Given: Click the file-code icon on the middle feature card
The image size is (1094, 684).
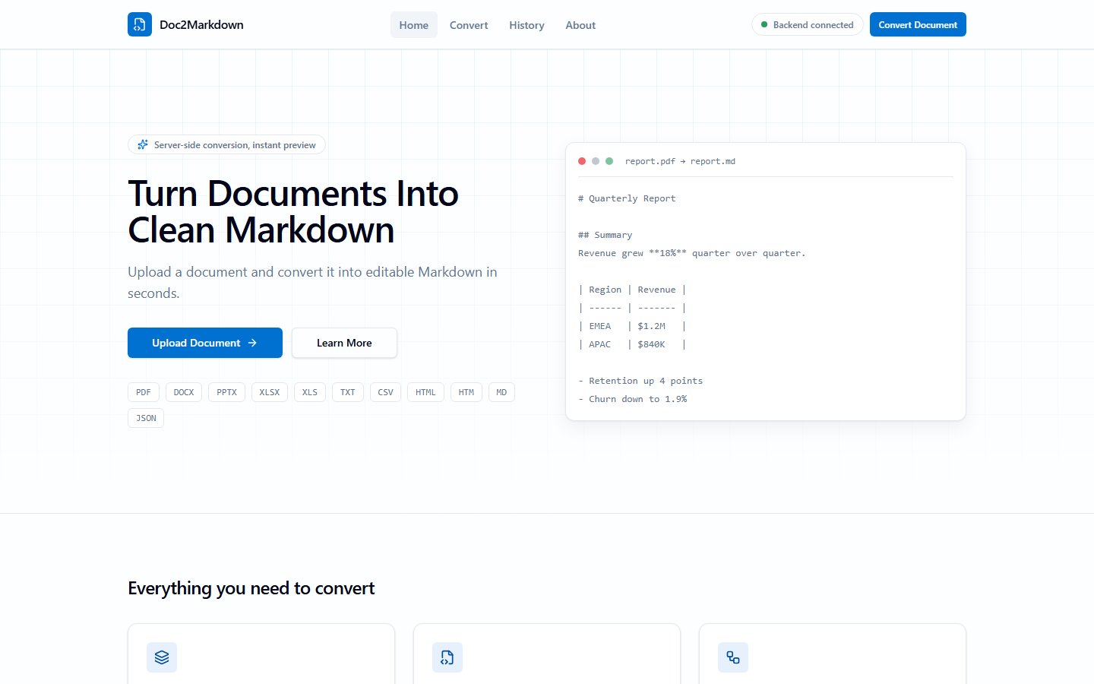Looking at the screenshot, I should click(447, 657).
